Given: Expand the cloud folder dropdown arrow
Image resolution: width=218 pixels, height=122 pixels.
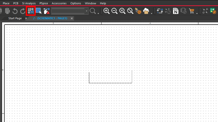Looking at the screenshot, I should pos(152,13).
